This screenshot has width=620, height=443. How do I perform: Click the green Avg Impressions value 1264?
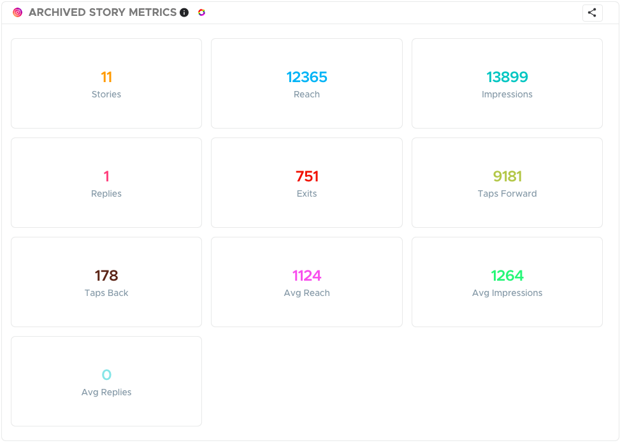click(x=507, y=276)
